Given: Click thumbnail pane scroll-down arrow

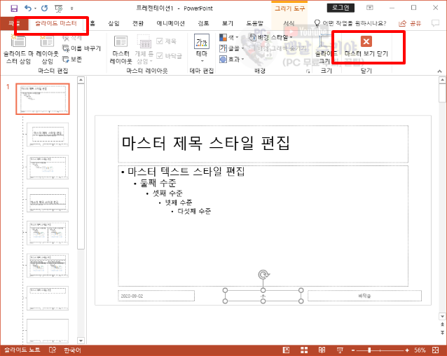Looking at the screenshot, I should [81, 341].
